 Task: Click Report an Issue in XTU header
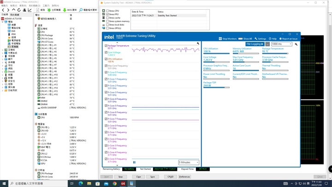click(x=288, y=39)
